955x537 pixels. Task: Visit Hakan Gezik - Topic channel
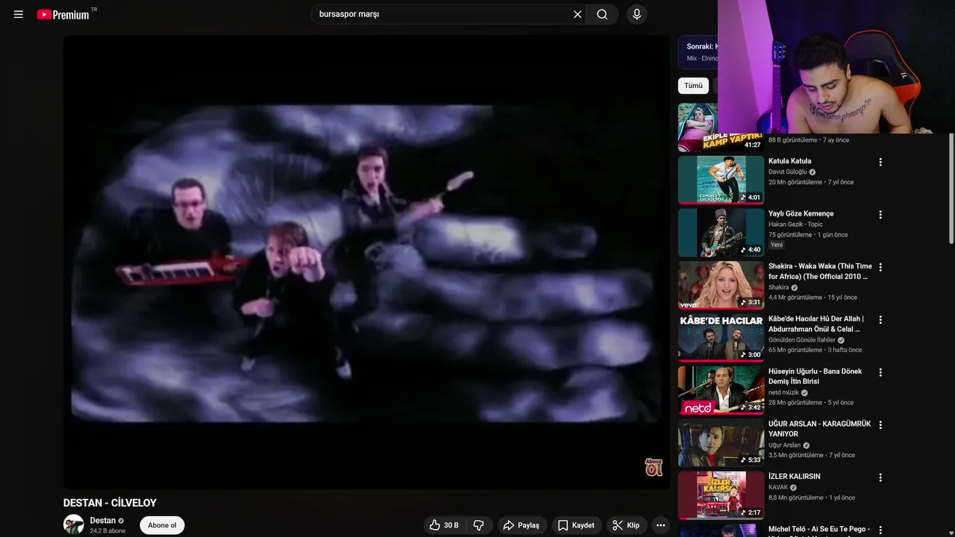tap(795, 224)
